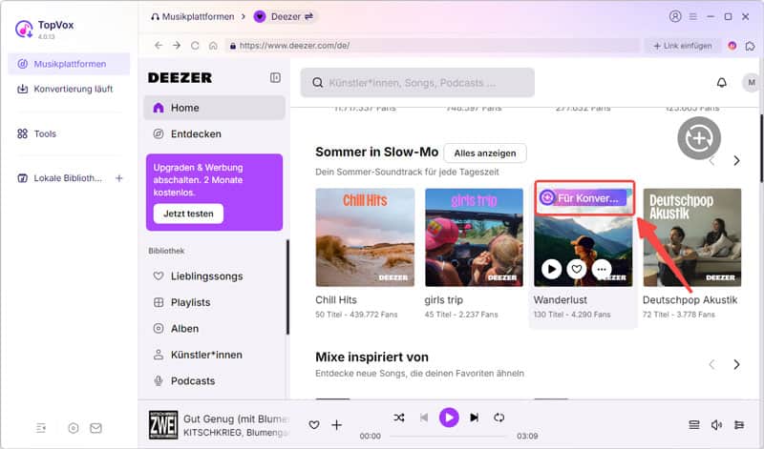Add current song with plus icon

pos(337,425)
